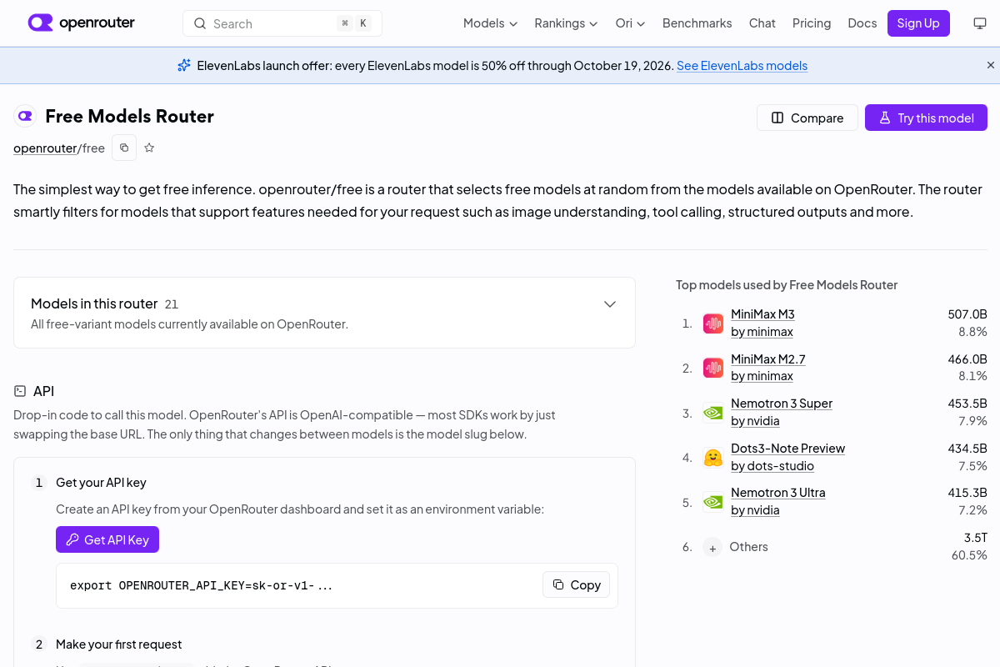The height and width of the screenshot is (667, 1000).
Task: Open the MiniMax M3 model link
Action: pyautogui.click(x=762, y=314)
